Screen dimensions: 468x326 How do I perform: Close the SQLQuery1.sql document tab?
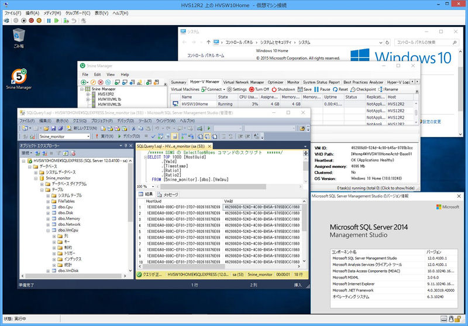click(209, 146)
